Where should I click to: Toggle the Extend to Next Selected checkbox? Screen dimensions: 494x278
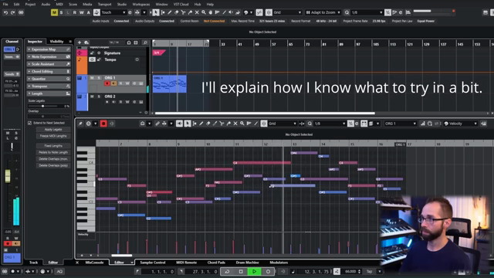pyautogui.click(x=29, y=123)
